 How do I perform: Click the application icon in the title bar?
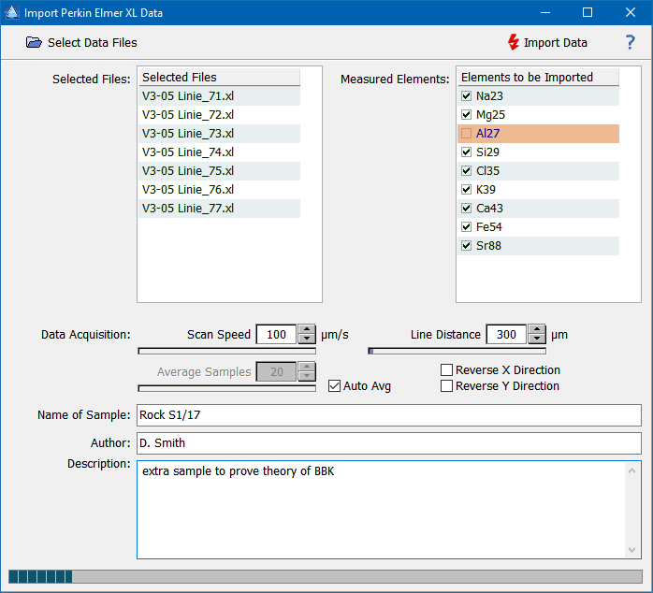11,12
